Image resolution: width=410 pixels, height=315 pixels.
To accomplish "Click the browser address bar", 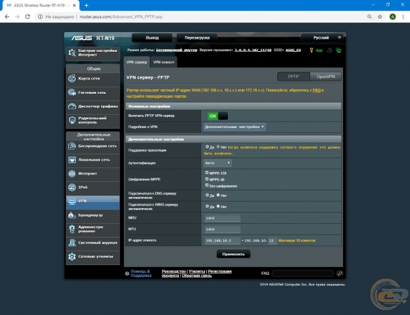I will pyautogui.click(x=201, y=16).
